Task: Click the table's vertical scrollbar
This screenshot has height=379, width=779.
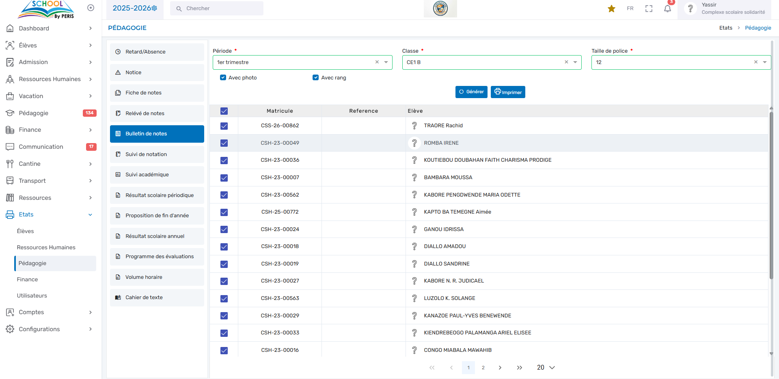Action: 771,195
